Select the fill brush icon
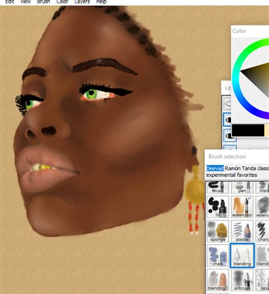269x294 pixels. point(218,207)
